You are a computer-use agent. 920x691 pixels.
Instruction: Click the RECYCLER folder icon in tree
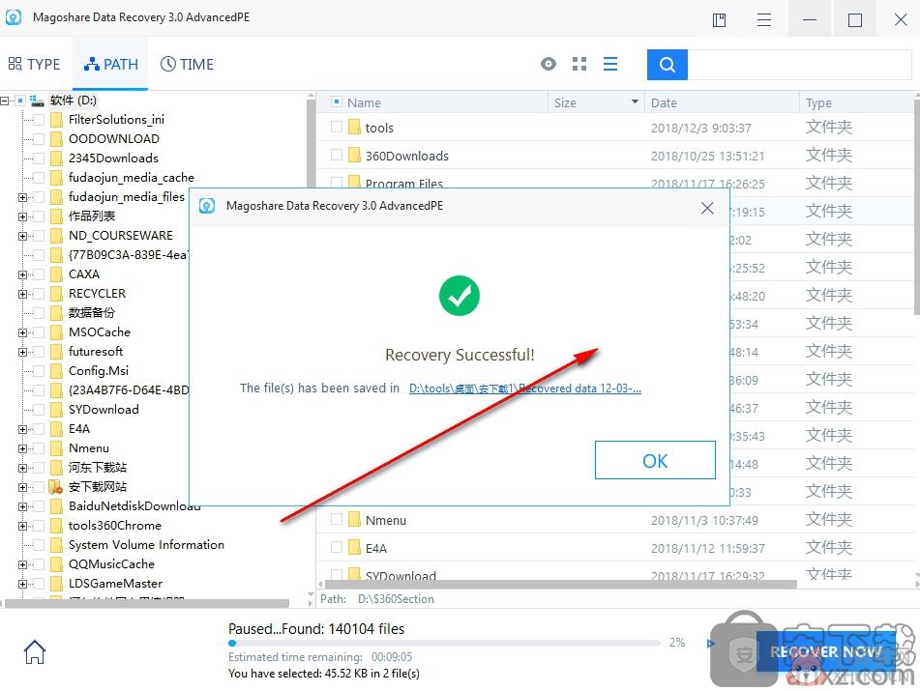tap(56, 294)
